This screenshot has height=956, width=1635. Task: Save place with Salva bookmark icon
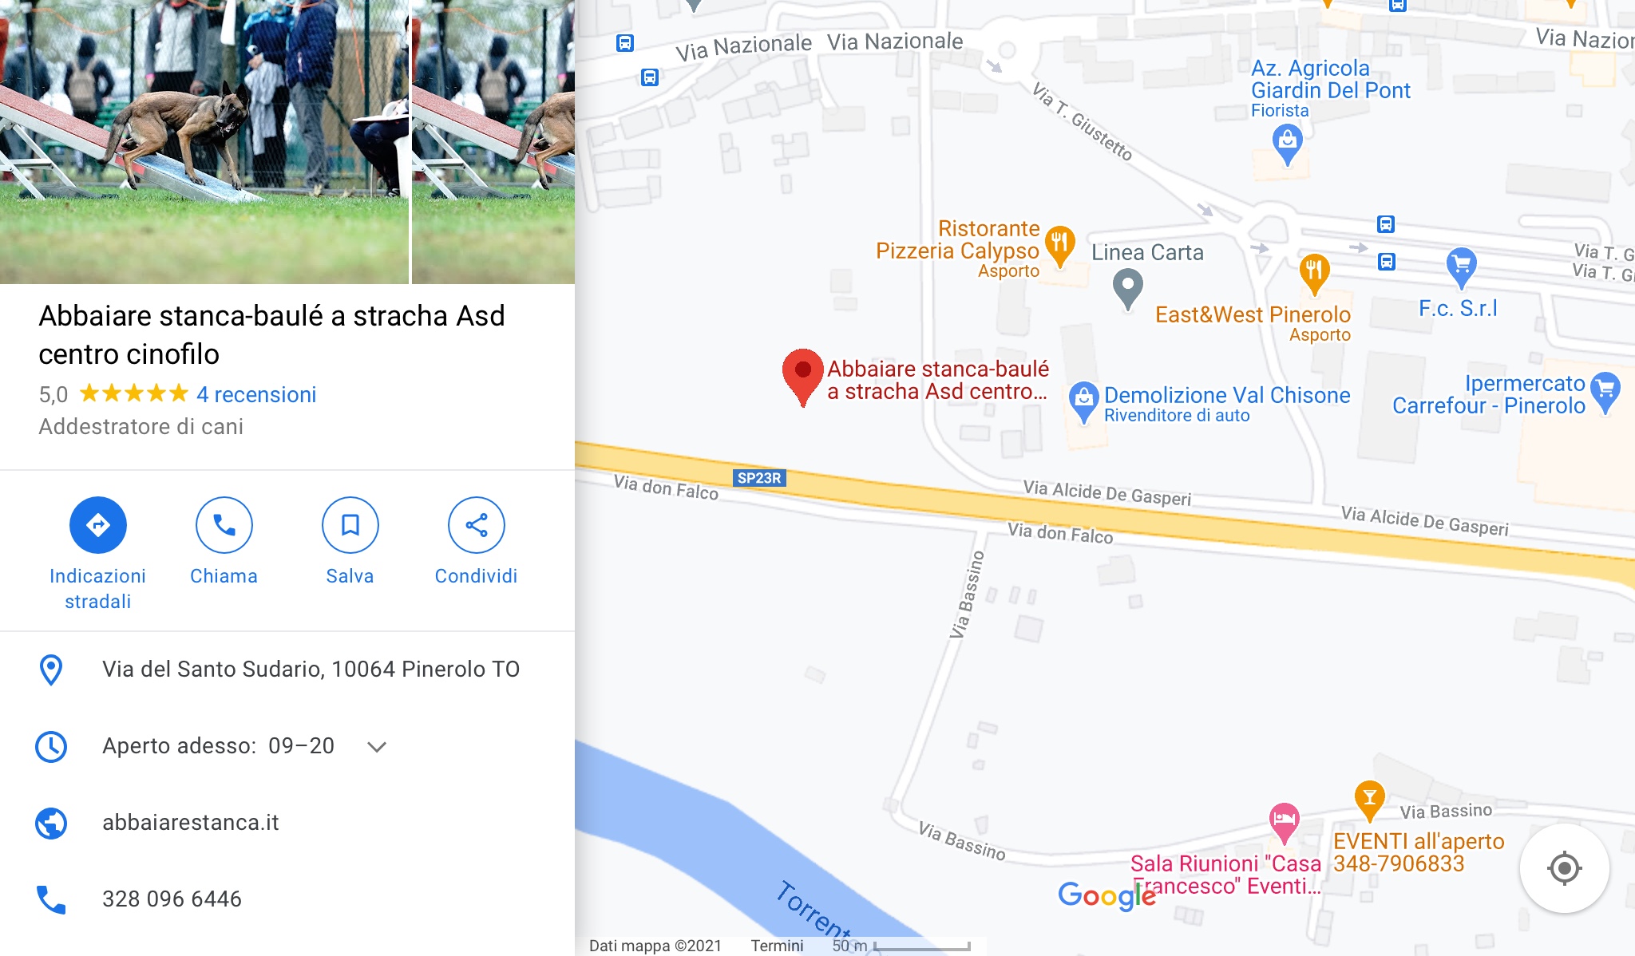[x=350, y=525]
